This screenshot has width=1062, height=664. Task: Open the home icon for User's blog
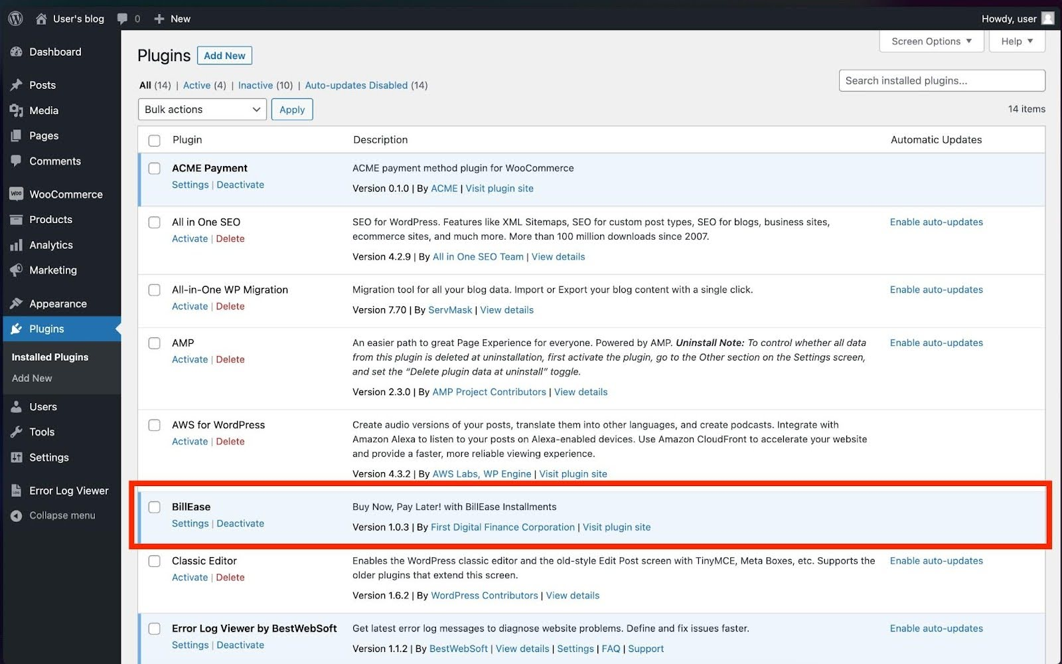point(41,19)
